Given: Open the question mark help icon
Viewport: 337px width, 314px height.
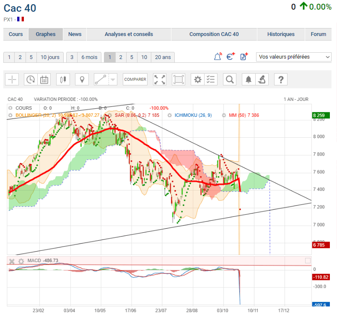Looking at the screenshot, I should pyautogui.click(x=281, y=80).
